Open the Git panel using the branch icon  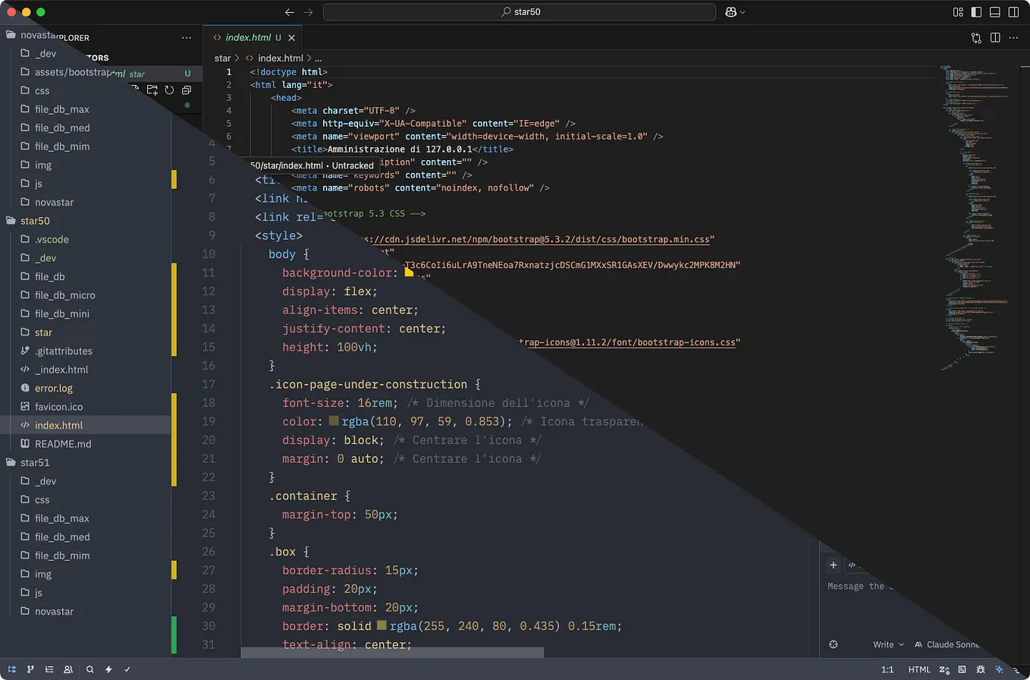tap(30, 669)
